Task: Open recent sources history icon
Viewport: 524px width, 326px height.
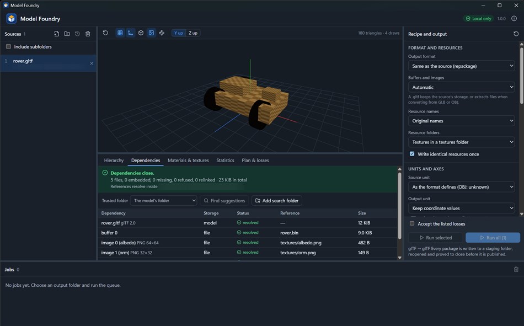Action: 77,34
